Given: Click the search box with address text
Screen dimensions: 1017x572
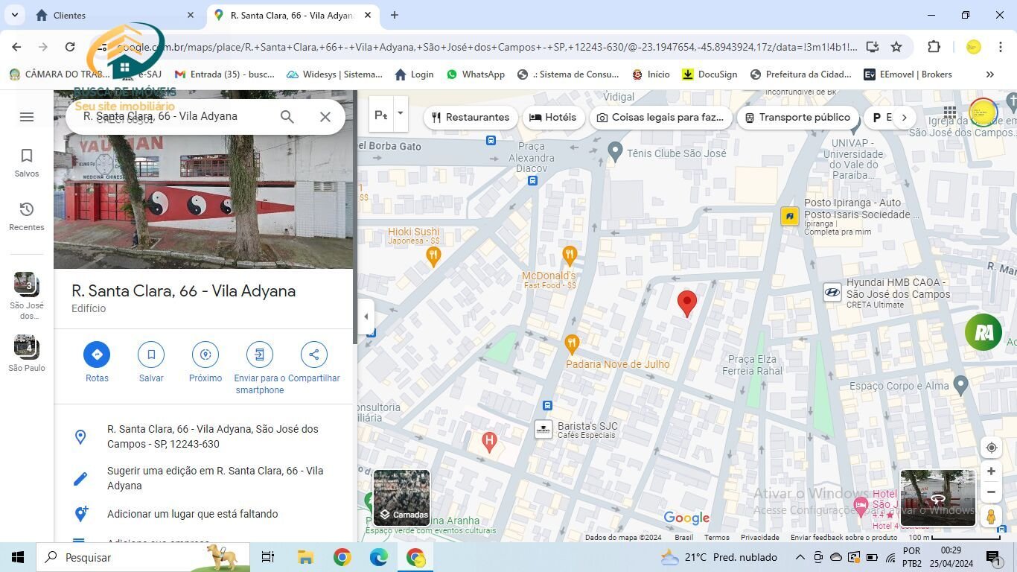Looking at the screenshot, I should (175, 116).
